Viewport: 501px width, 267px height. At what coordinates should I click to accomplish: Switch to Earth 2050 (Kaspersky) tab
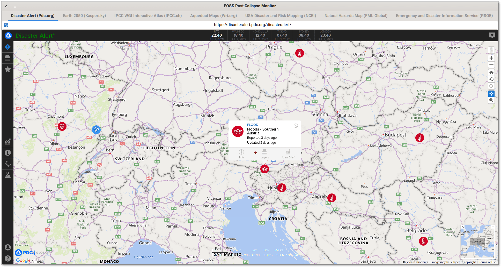click(84, 16)
